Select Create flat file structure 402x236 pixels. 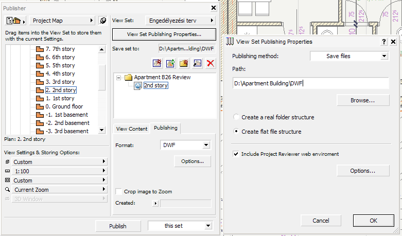tap(236, 131)
